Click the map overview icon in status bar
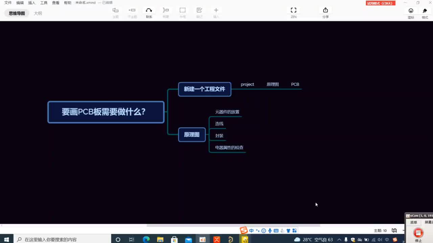433x243 pixels. coord(394,231)
